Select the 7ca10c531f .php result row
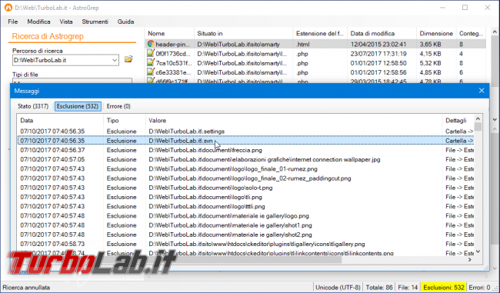500x293 pixels. (x=315, y=63)
